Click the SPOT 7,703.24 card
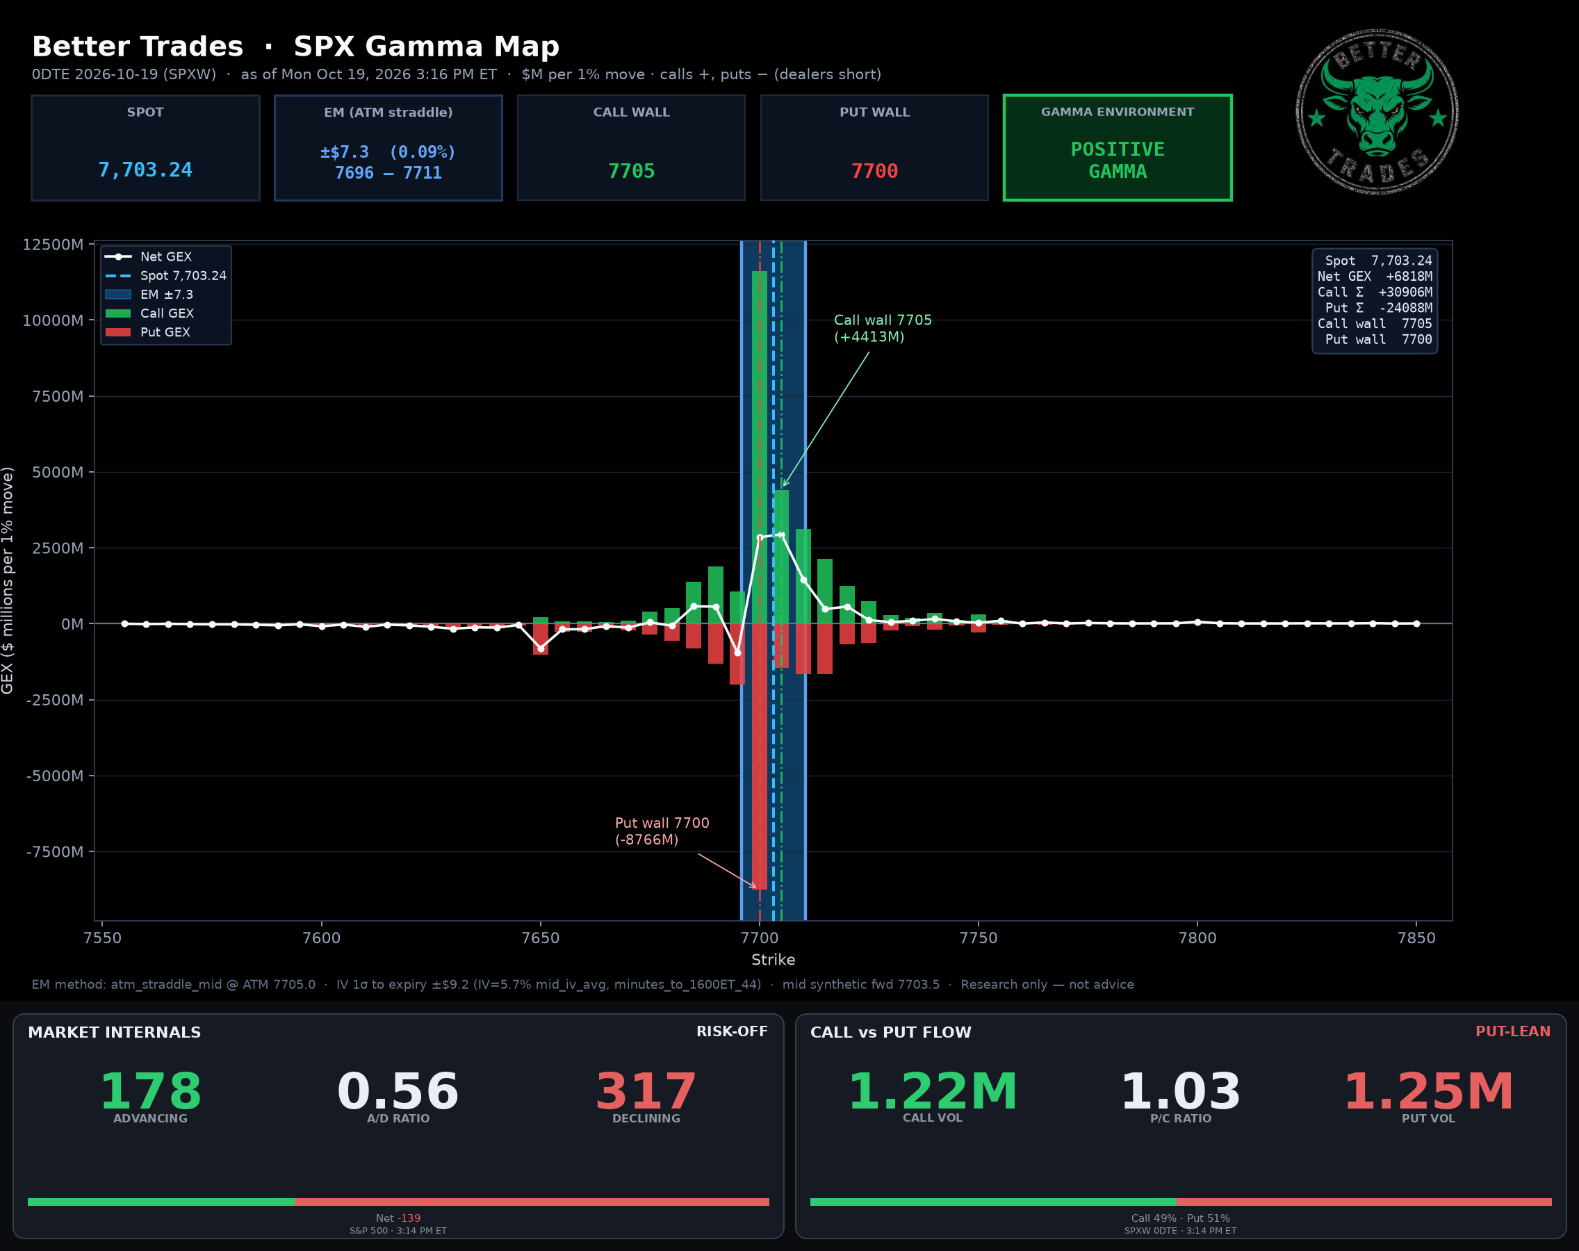This screenshot has height=1251, width=1579. [146, 147]
